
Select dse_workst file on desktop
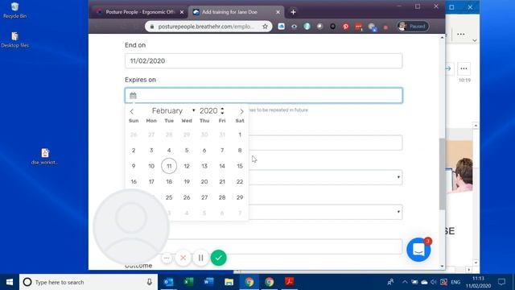point(45,156)
